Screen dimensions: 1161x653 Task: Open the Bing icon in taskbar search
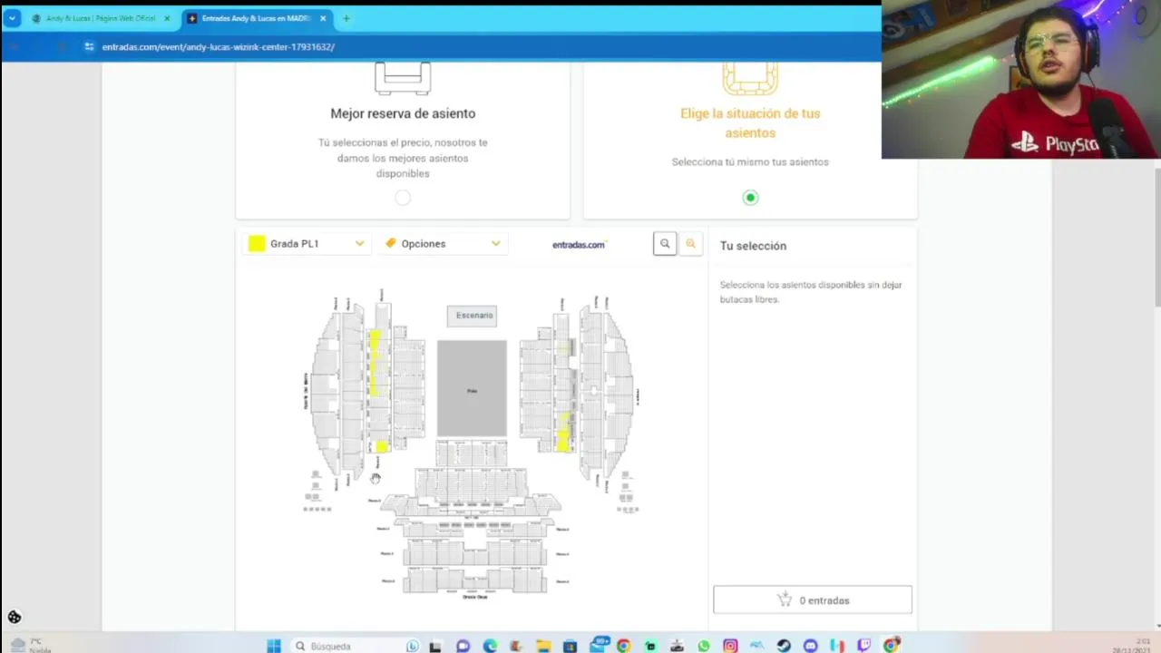click(412, 646)
